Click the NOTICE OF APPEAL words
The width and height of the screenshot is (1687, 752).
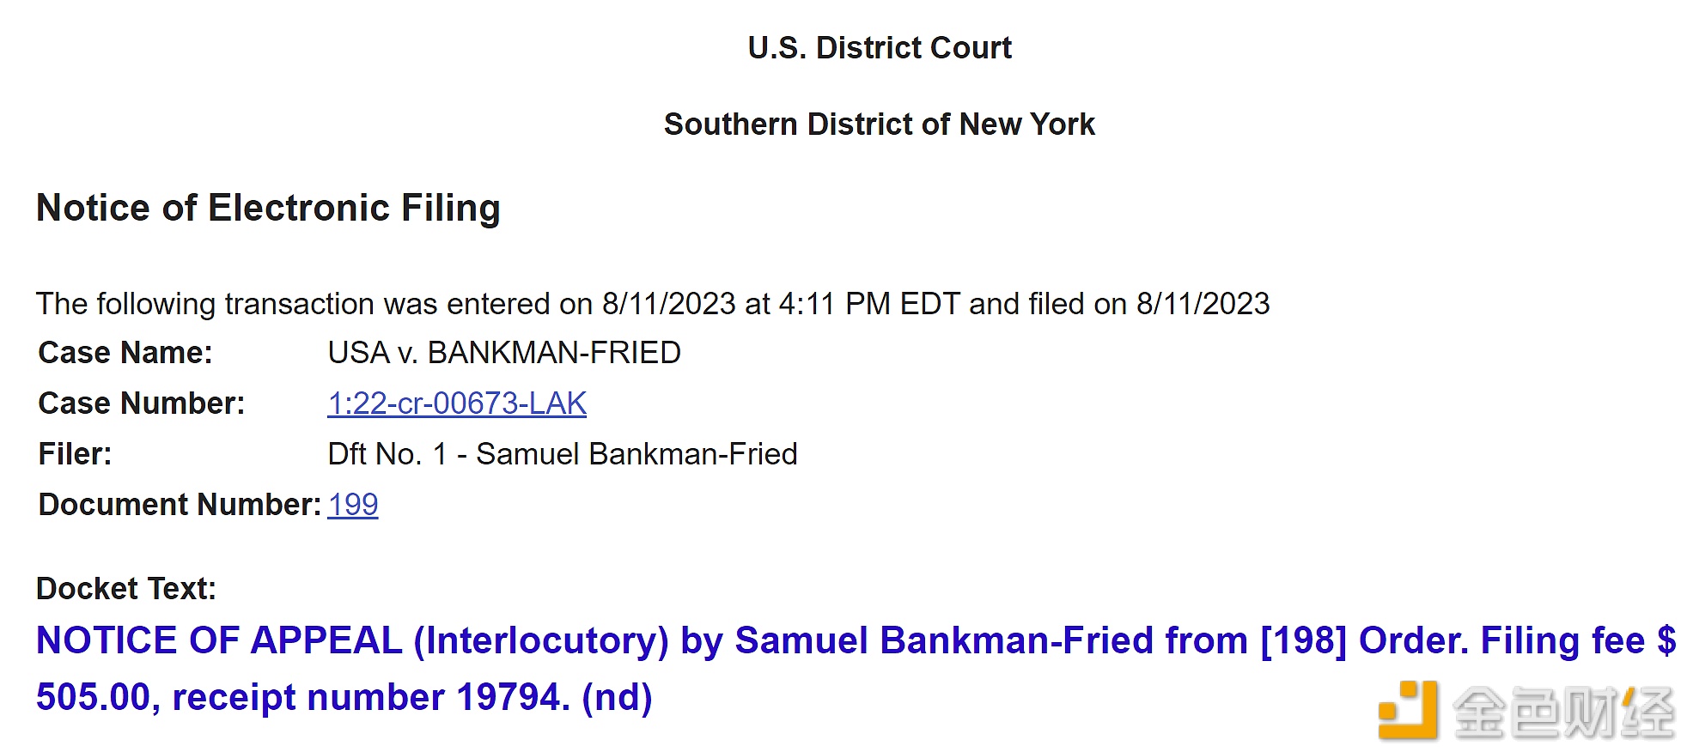(219, 641)
